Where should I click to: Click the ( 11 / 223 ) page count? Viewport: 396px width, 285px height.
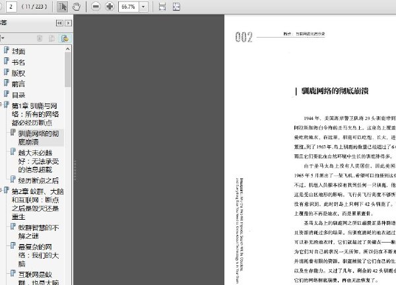coord(34,7)
